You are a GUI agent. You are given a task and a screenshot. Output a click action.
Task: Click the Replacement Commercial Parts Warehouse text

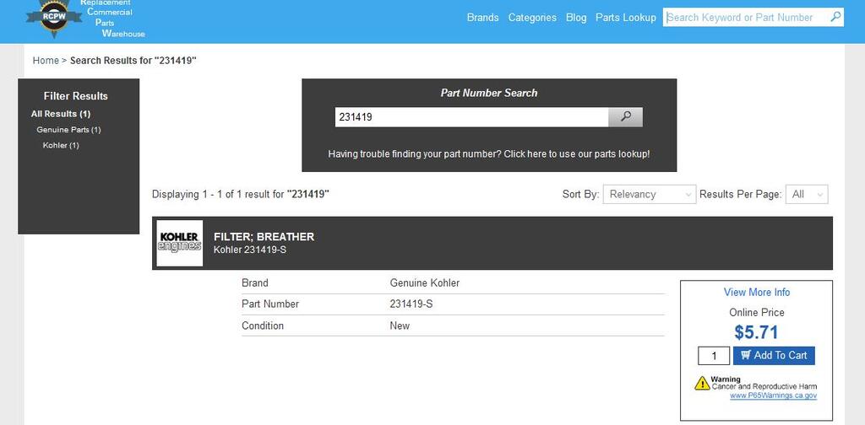click(x=112, y=19)
